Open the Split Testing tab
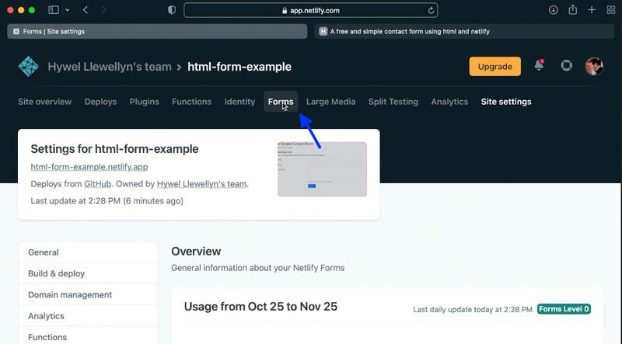The width and height of the screenshot is (622, 344). (x=393, y=102)
